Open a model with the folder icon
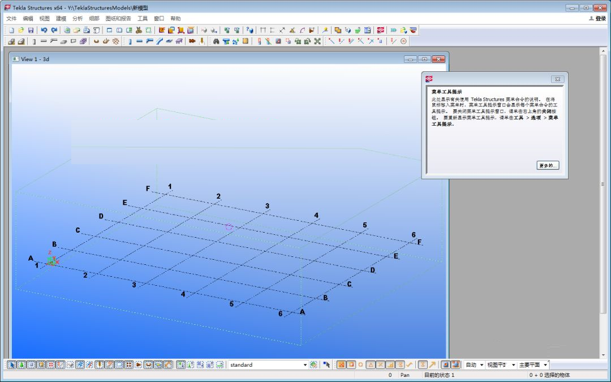The width and height of the screenshot is (611, 382). 21,30
